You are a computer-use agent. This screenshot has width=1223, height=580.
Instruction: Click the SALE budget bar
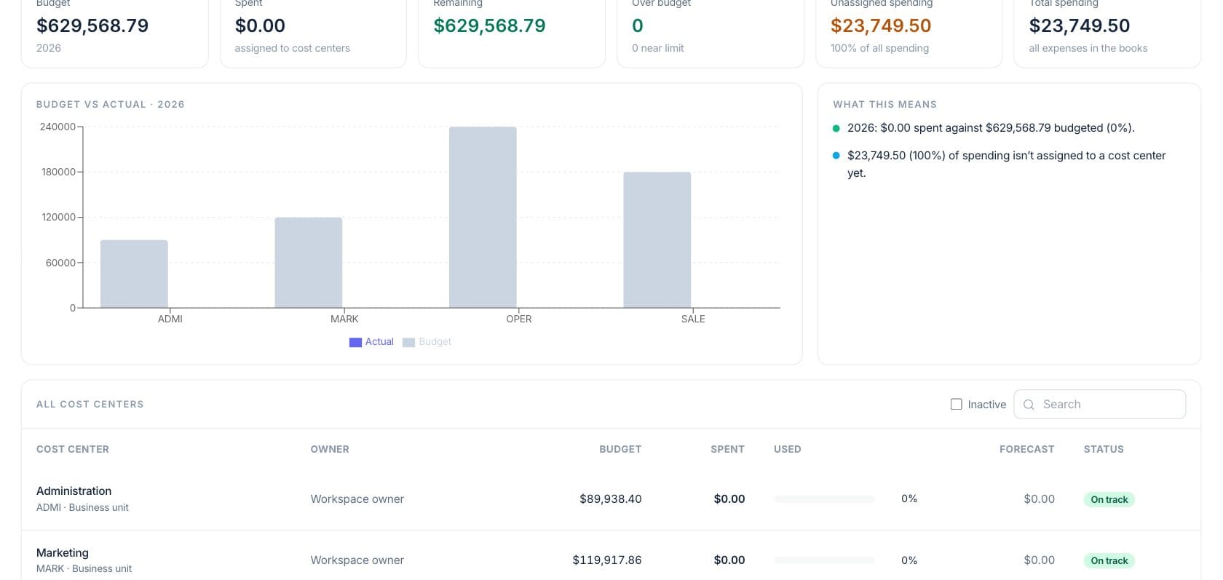pos(657,240)
